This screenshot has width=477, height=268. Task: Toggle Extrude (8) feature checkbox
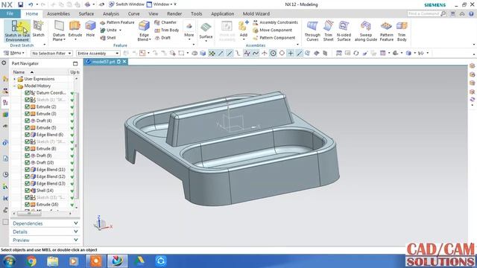[27, 149]
